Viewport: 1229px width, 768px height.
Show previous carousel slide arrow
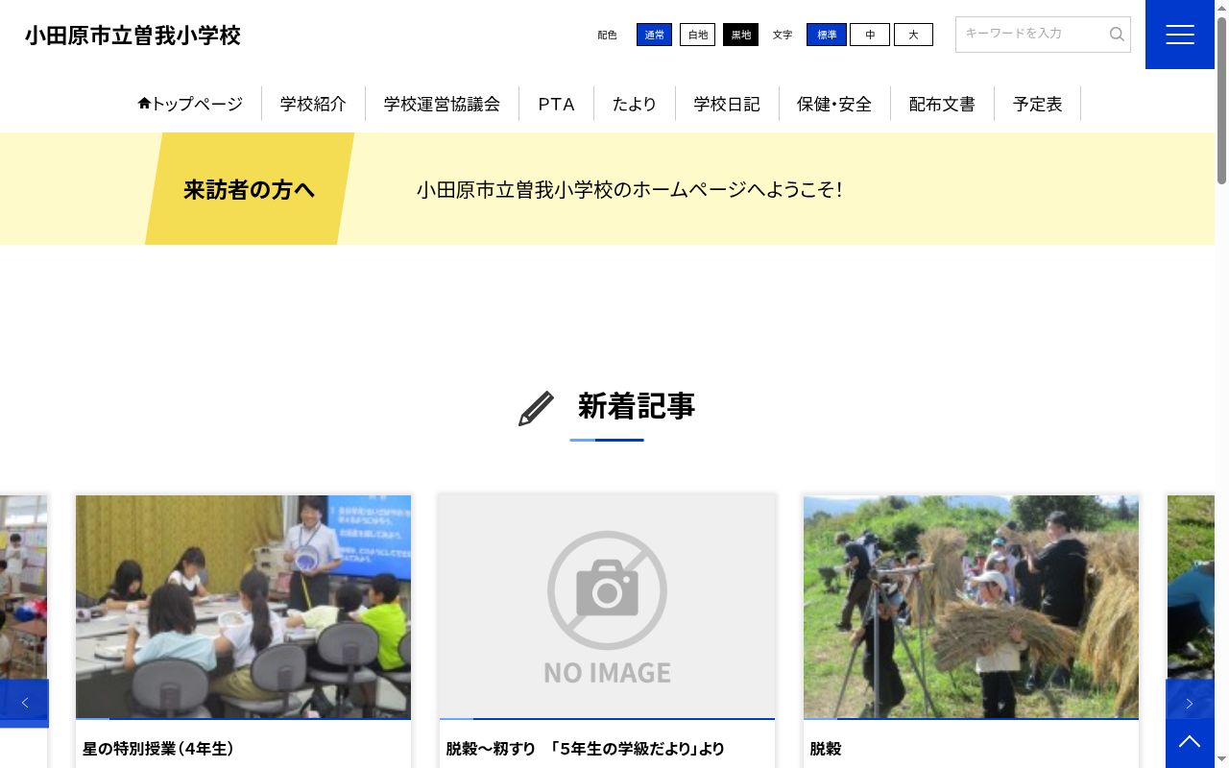coord(24,704)
